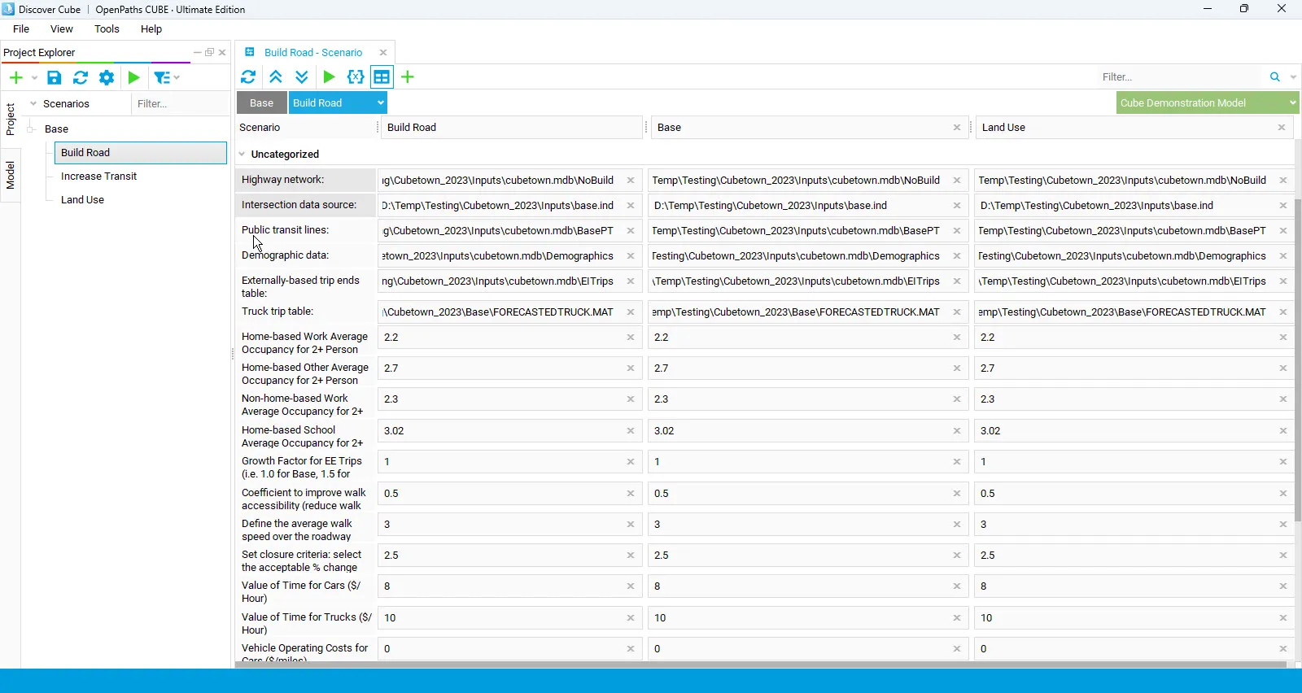Open the Add scenario dropdown arrow

click(34, 78)
